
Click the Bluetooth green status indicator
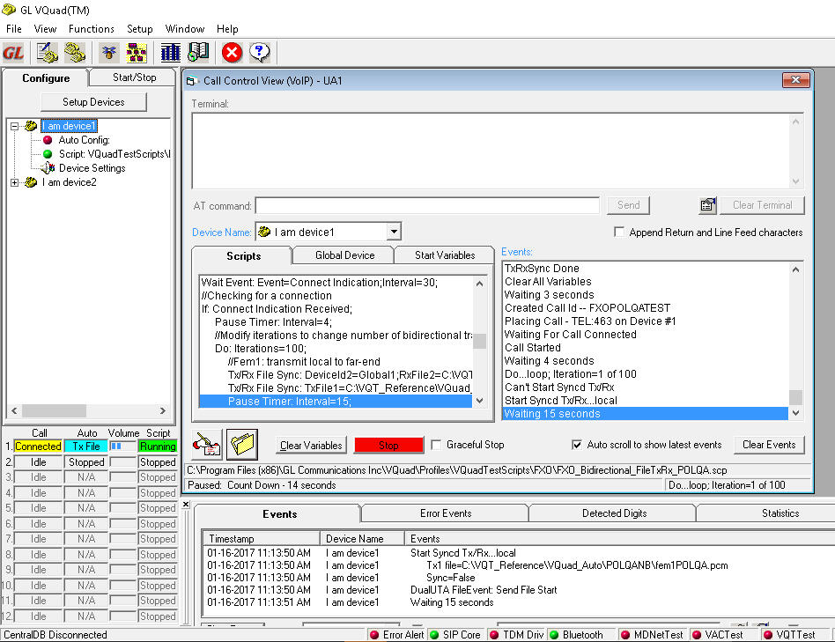[x=554, y=635]
